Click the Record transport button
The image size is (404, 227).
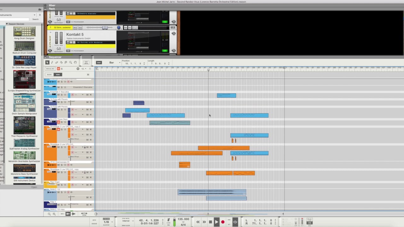point(223,222)
